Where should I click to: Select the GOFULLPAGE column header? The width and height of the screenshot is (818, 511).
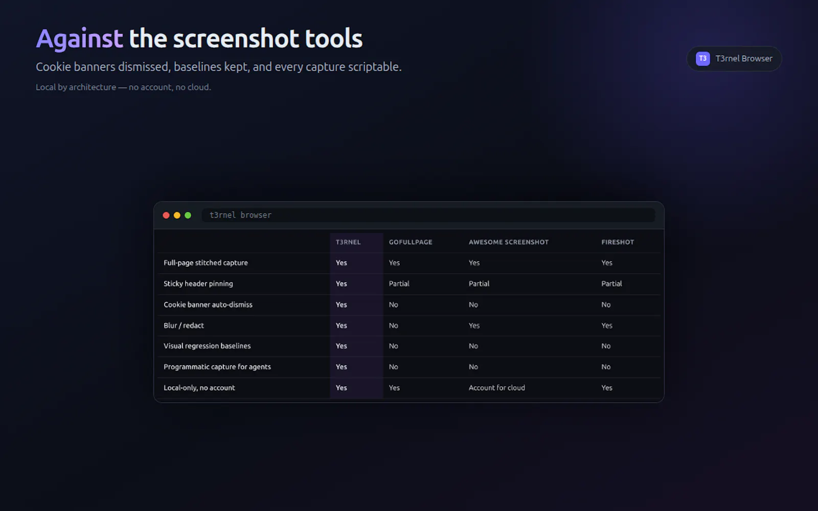pos(411,242)
